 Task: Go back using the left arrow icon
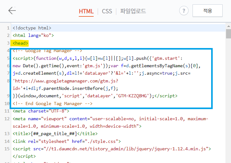tap(12, 11)
